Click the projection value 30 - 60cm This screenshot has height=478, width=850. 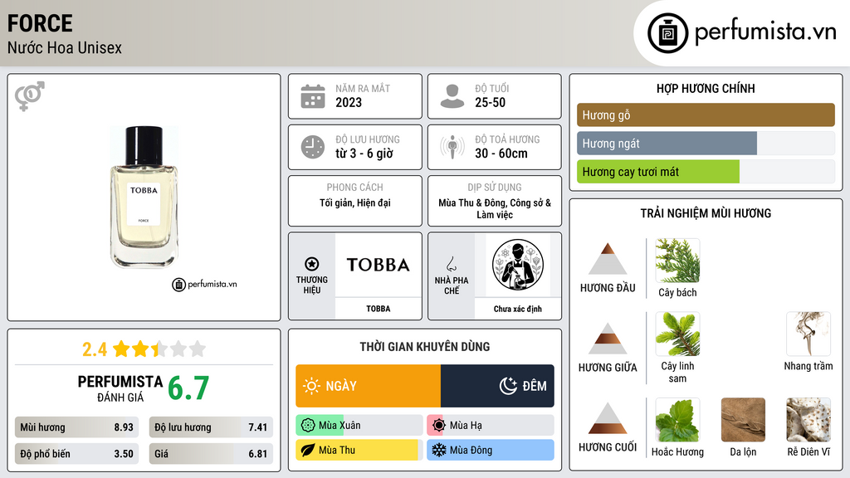click(501, 154)
